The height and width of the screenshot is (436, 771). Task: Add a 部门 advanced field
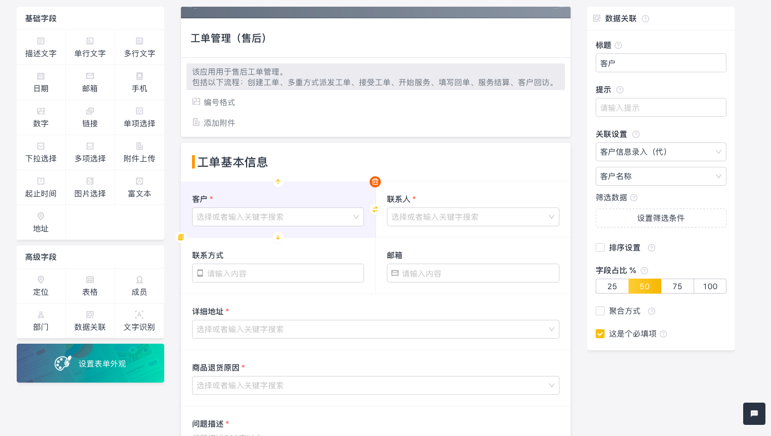41,321
